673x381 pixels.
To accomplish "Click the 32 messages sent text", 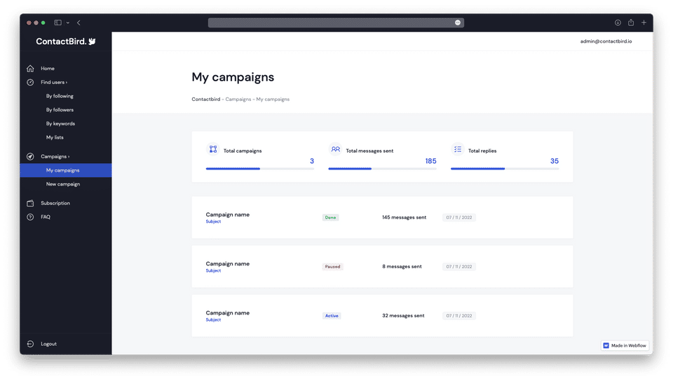I will [403, 316].
